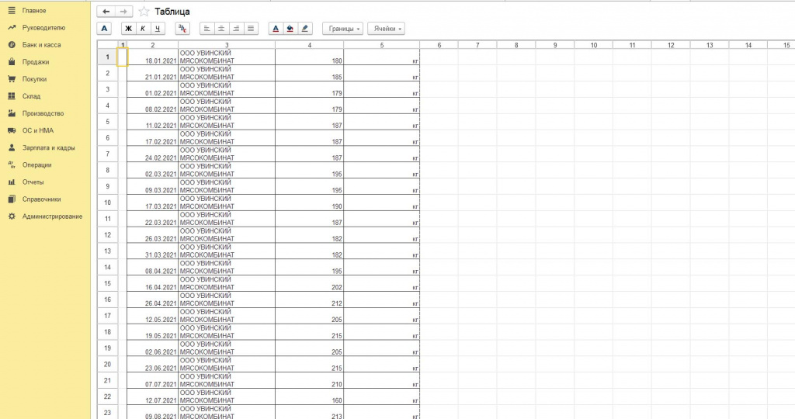Image resolution: width=795 pixels, height=419 pixels.
Task: Click the factory icon beside Производство
Action: pyautogui.click(x=12, y=113)
